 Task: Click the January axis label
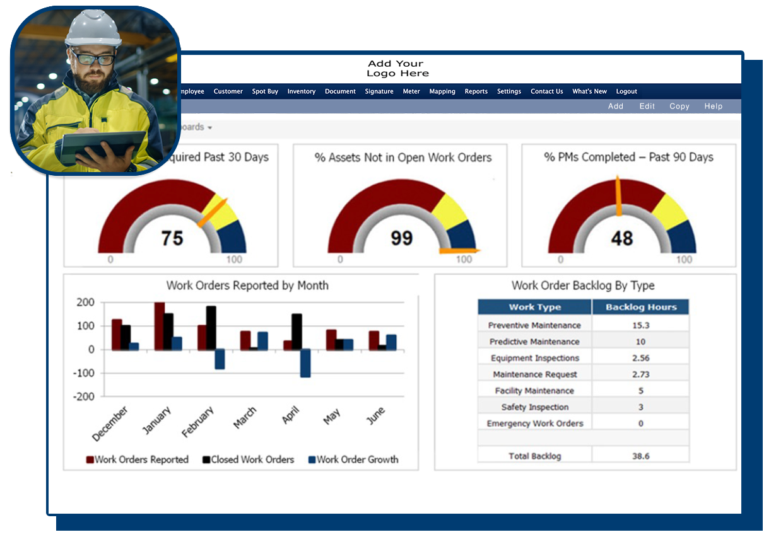click(157, 420)
